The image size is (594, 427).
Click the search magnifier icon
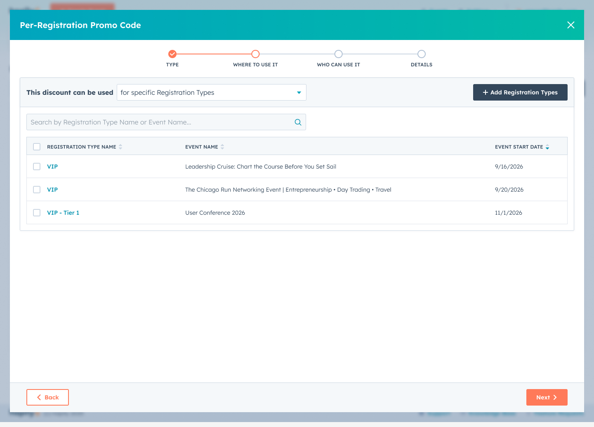[298, 122]
